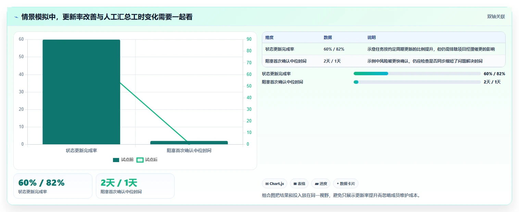The image size is (519, 212).
Task: Click the lightning icon beside the title
Action: (x=16, y=17)
